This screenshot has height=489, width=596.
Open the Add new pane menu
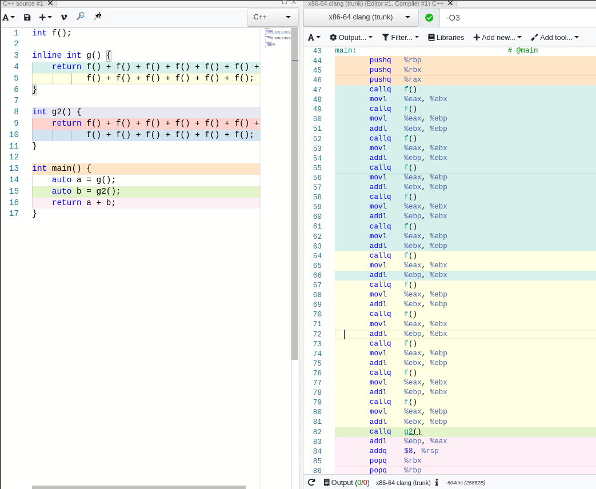coord(498,38)
